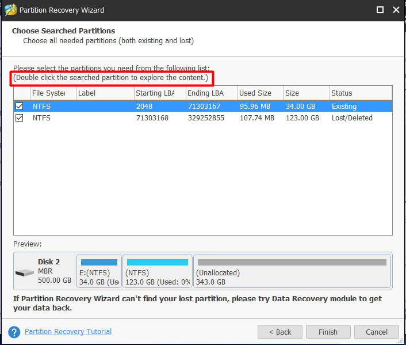This screenshot has height=345, width=406.
Task: Click the Disk 2 hard drive icon
Action: pyautogui.click(x=25, y=272)
